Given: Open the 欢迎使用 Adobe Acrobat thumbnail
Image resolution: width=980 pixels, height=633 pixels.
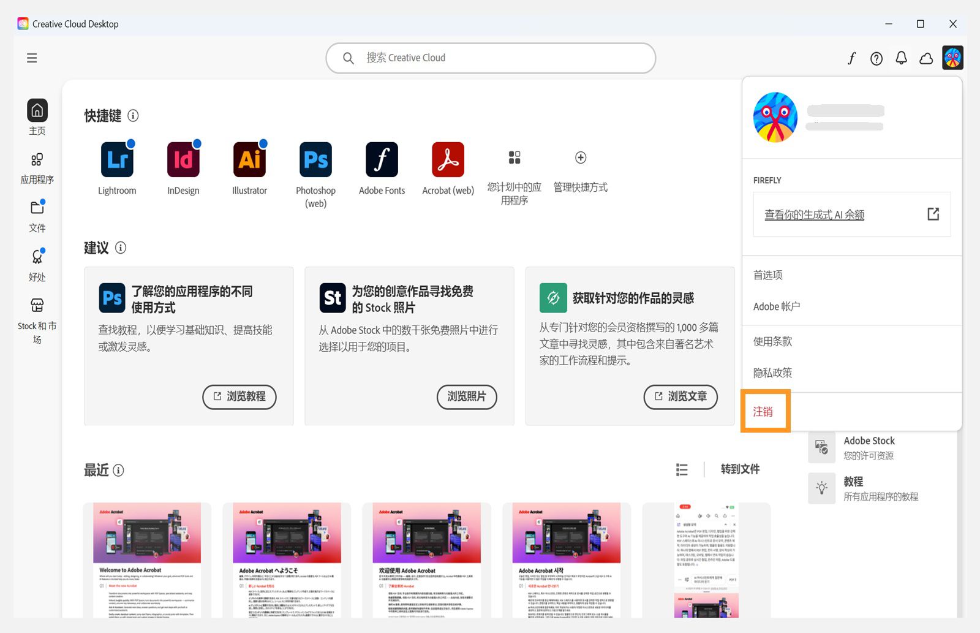Looking at the screenshot, I should (x=426, y=560).
